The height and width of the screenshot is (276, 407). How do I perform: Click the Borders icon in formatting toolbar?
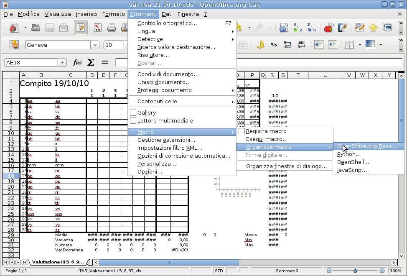349,45
